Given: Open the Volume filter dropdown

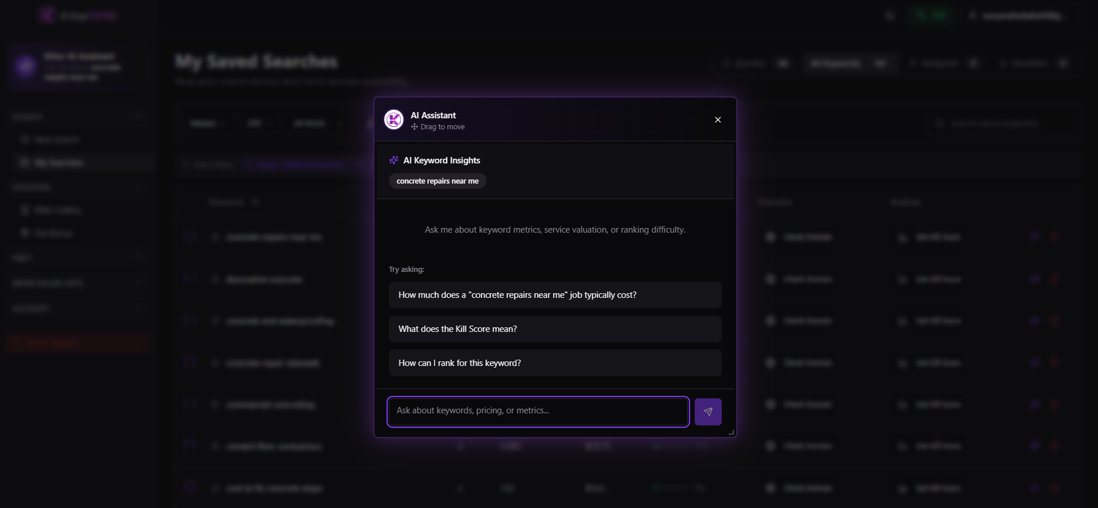Looking at the screenshot, I should (208, 124).
